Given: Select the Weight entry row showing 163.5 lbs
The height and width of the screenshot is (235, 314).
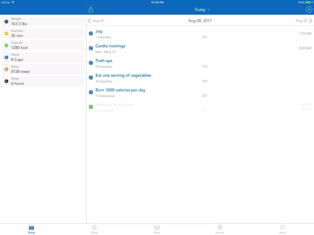Looking at the screenshot, I should (x=43, y=21).
